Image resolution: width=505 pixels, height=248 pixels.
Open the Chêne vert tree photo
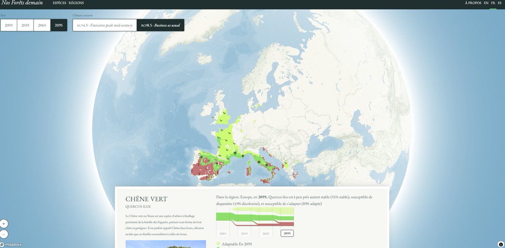pos(166,244)
